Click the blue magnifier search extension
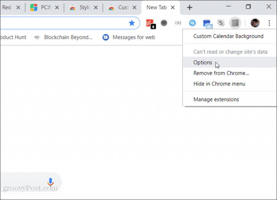The width and height of the screenshot is (277, 200). coord(192,23)
